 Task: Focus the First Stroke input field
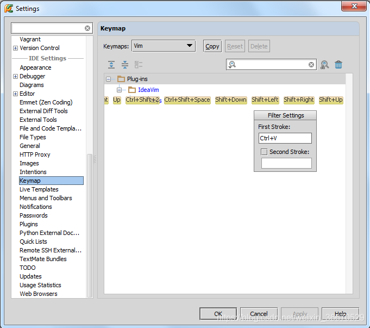coord(285,138)
